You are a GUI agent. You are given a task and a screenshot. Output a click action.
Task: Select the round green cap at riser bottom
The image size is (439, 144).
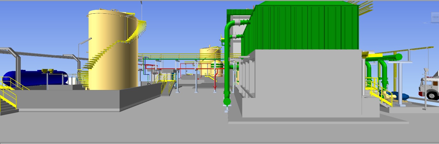[x=227, y=102]
